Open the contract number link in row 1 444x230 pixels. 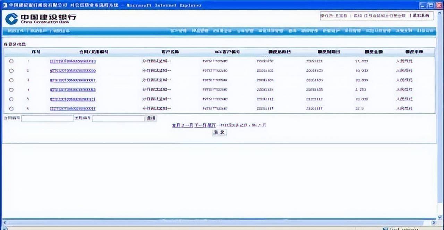[73, 61]
